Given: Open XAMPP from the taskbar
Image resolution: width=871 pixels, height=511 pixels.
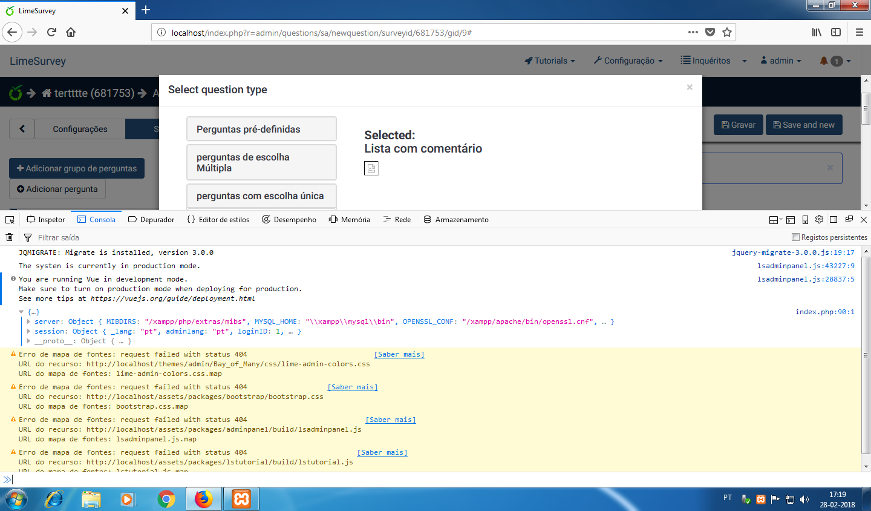Looking at the screenshot, I should [241, 499].
